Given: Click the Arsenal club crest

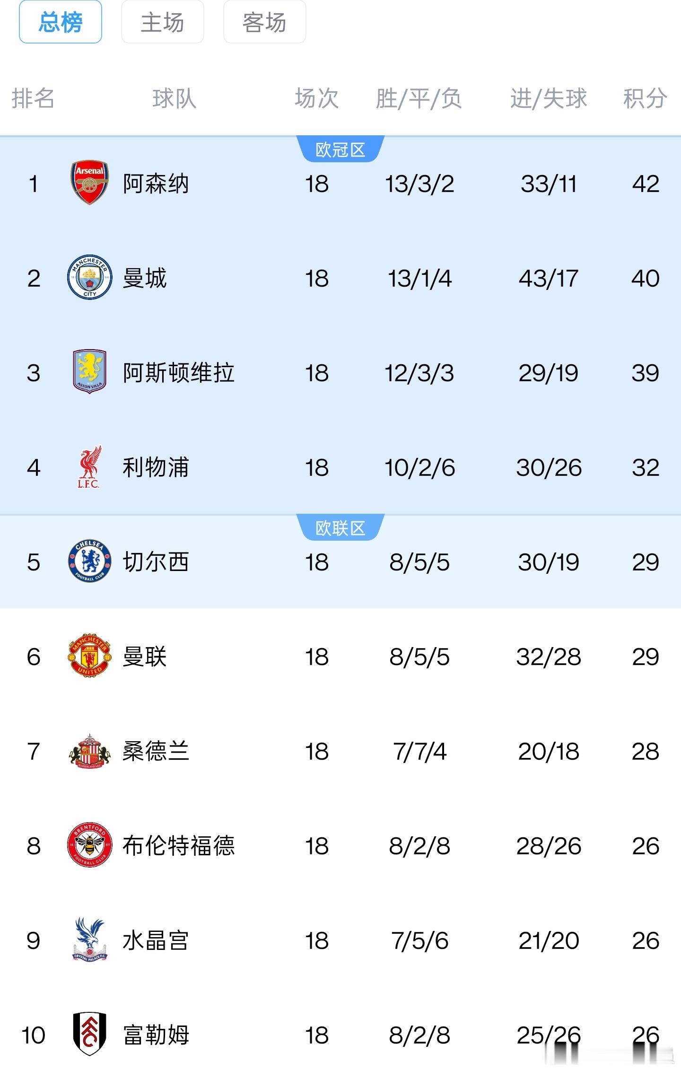Looking at the screenshot, I should click(89, 183).
